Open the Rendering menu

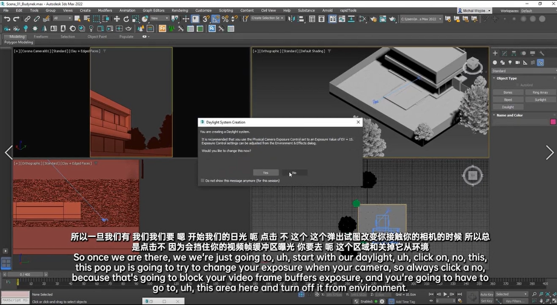pos(180,10)
